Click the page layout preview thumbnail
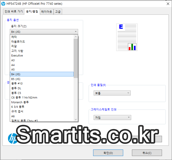Viewport: 172px width, 160px height. [x=127, y=37]
